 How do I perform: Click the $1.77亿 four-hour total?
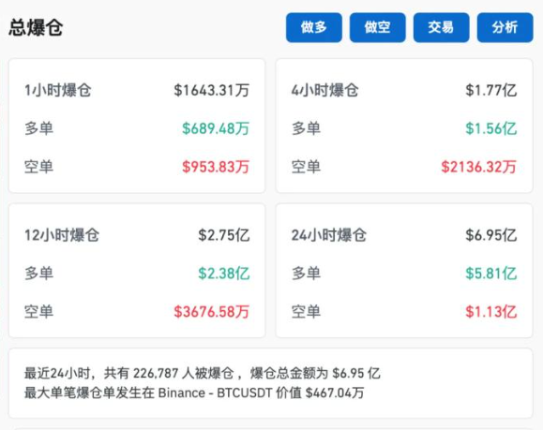point(491,90)
